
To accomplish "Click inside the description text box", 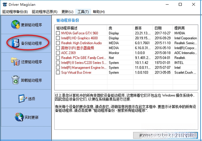I will 126,111.
